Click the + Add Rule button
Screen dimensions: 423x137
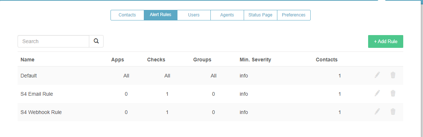(x=386, y=41)
